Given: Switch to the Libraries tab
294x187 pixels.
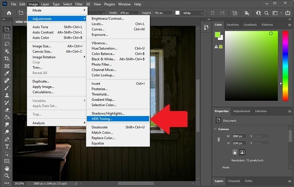Looking at the screenshot, I should click(261, 111).
